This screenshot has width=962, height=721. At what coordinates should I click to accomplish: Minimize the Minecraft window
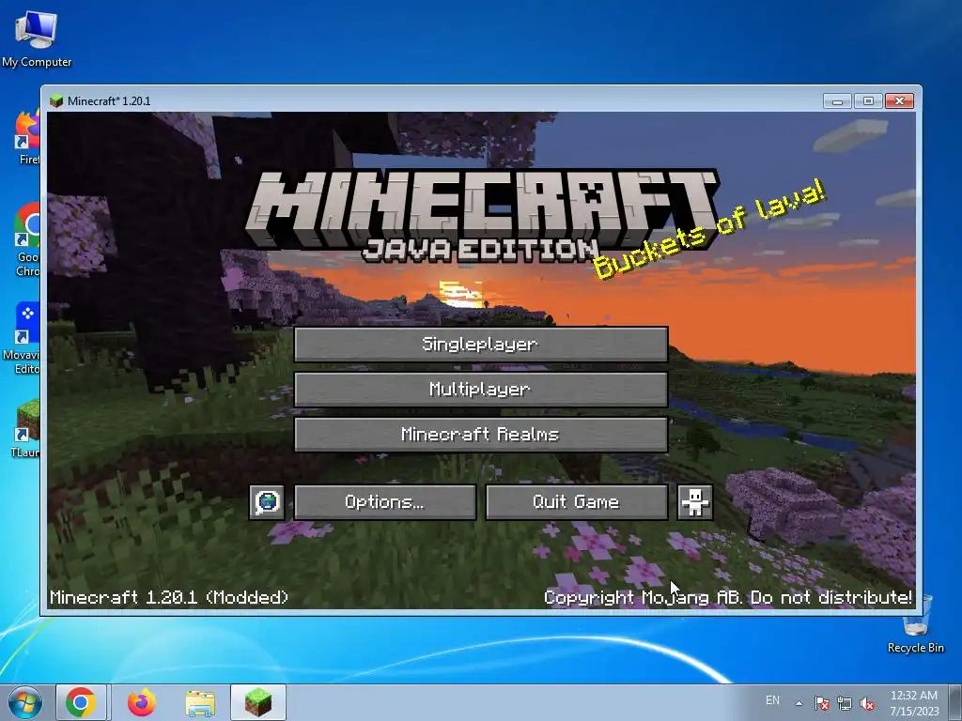click(x=837, y=100)
